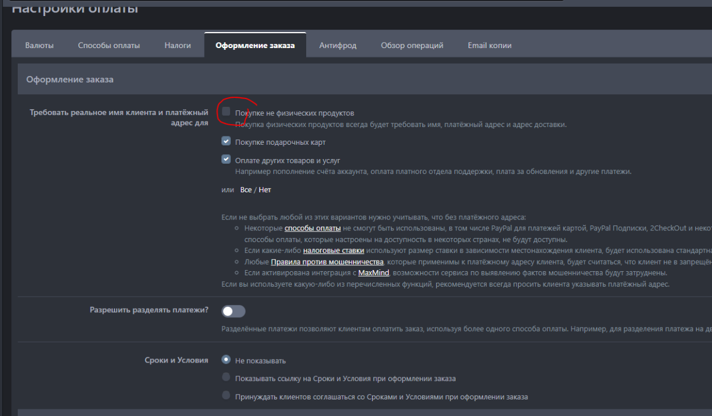Follow the способы оплаты link
Viewport: 712px width, 416px height.
tap(312, 228)
